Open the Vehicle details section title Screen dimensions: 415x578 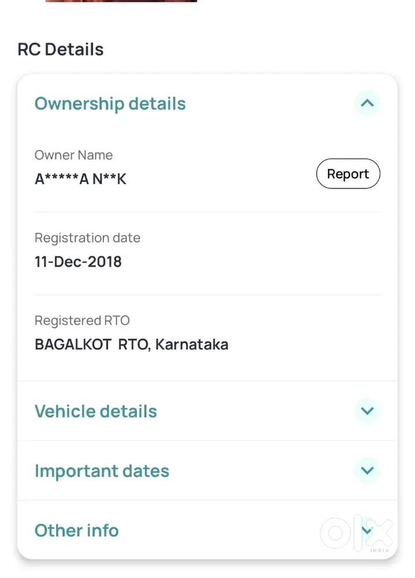(95, 411)
